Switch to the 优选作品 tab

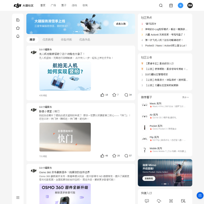point(85,39)
